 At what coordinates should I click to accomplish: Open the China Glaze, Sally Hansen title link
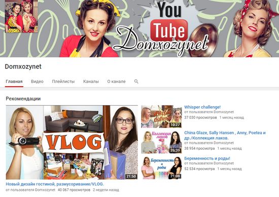(225, 136)
